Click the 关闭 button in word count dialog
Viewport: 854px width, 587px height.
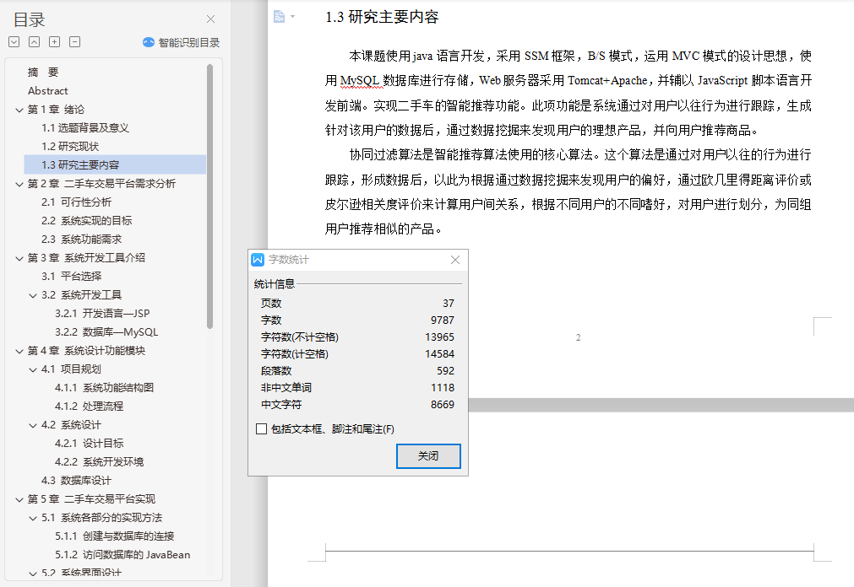pyautogui.click(x=428, y=456)
